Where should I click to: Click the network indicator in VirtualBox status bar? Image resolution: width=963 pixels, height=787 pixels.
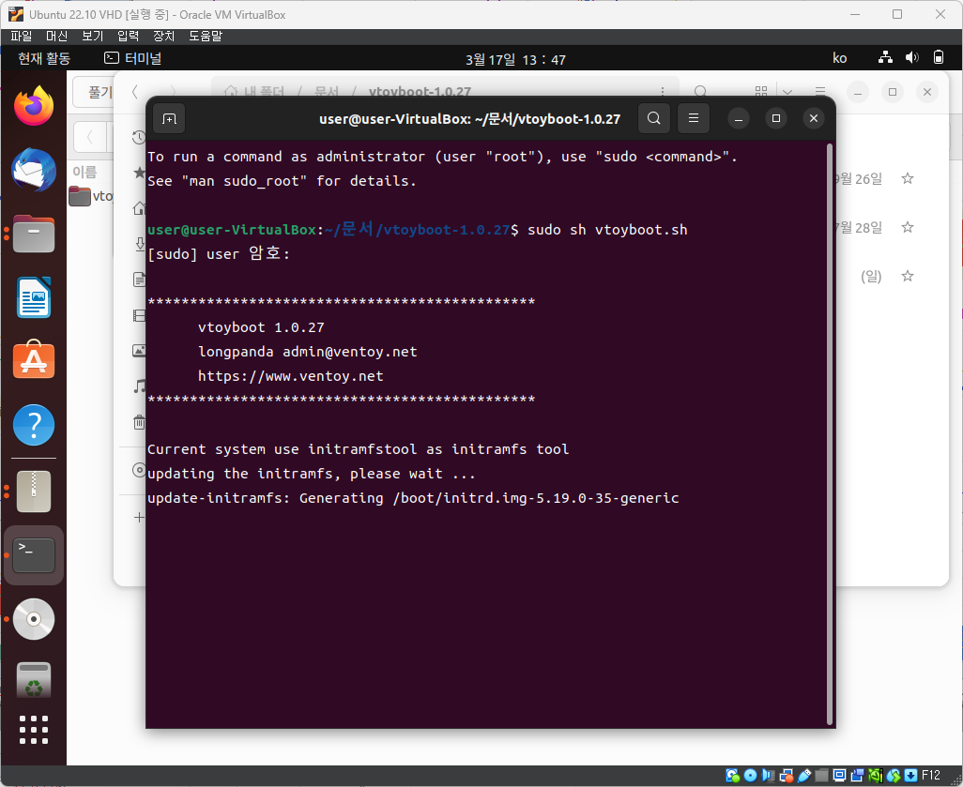point(787,776)
